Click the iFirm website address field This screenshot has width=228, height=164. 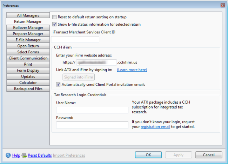coord(96,62)
